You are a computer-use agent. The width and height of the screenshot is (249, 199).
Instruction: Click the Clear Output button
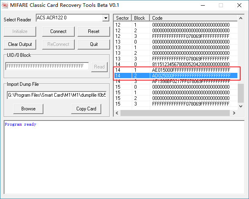pos(20,44)
